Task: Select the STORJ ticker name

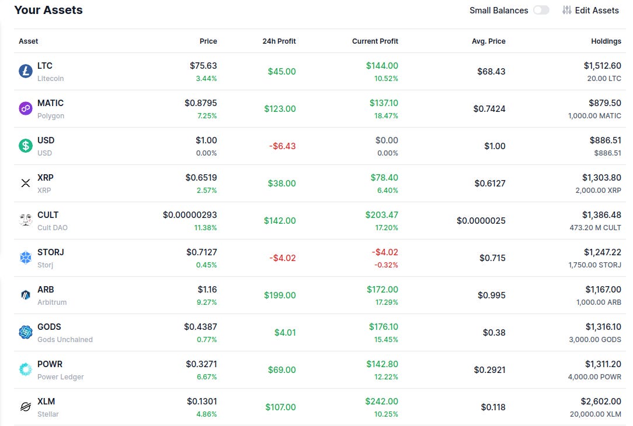Action: 50,252
